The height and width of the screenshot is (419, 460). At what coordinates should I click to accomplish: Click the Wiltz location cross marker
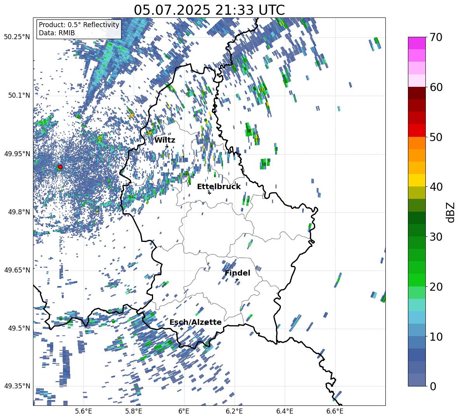click(x=167, y=146)
